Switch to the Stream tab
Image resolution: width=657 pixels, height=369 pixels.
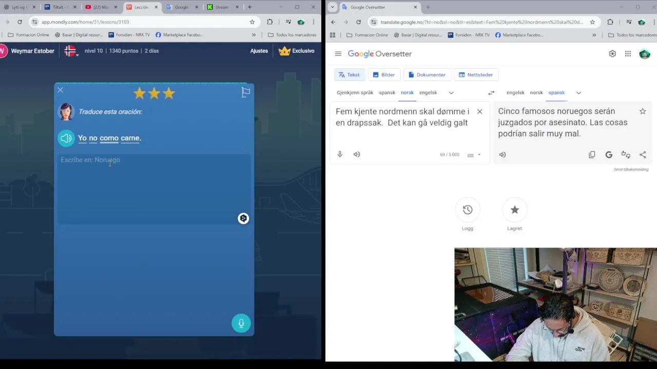pos(223,7)
